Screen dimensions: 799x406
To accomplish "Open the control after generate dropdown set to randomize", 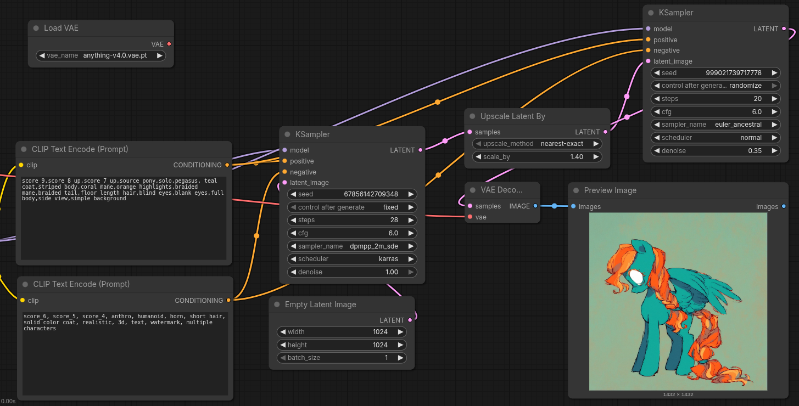I will pyautogui.click(x=716, y=86).
